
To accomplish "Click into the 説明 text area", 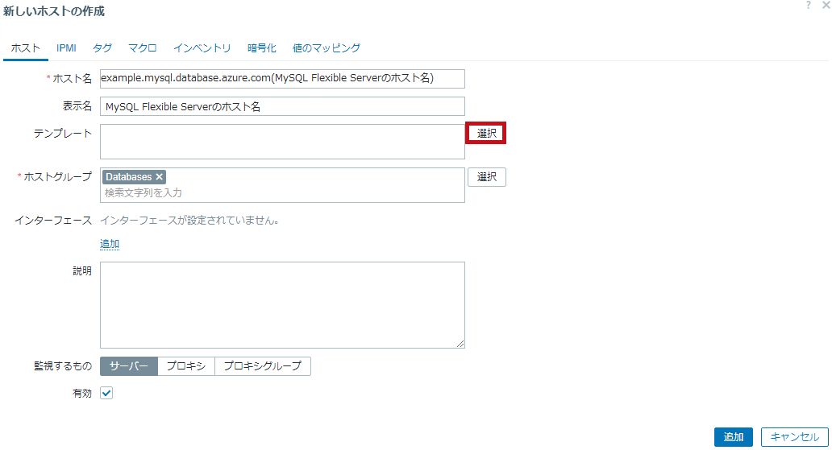I will pos(282,305).
